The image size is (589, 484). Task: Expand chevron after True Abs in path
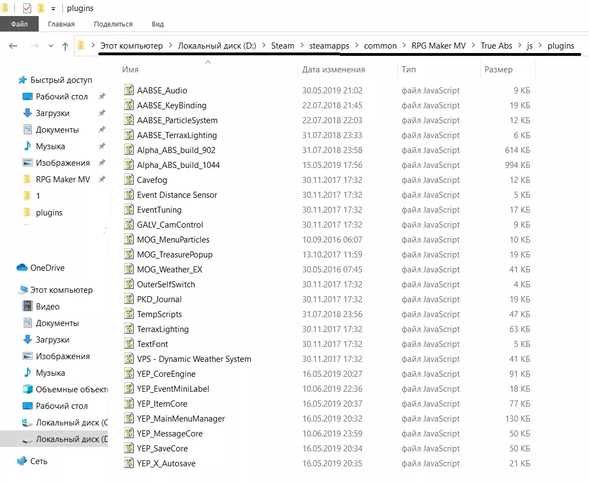click(x=520, y=45)
